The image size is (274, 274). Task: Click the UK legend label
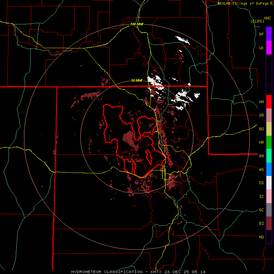tap(261, 48)
